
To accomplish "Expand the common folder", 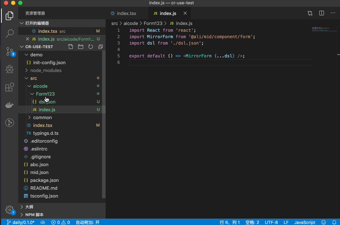I will [x=42, y=117].
